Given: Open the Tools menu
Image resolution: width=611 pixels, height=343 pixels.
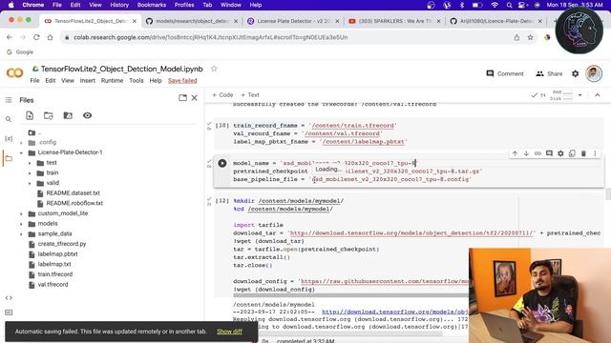Looking at the screenshot, I should 137,80.
